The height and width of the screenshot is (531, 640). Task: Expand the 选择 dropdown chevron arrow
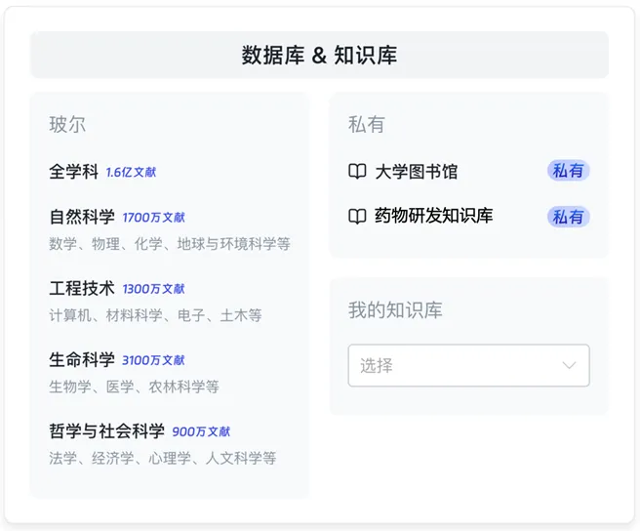coord(569,365)
